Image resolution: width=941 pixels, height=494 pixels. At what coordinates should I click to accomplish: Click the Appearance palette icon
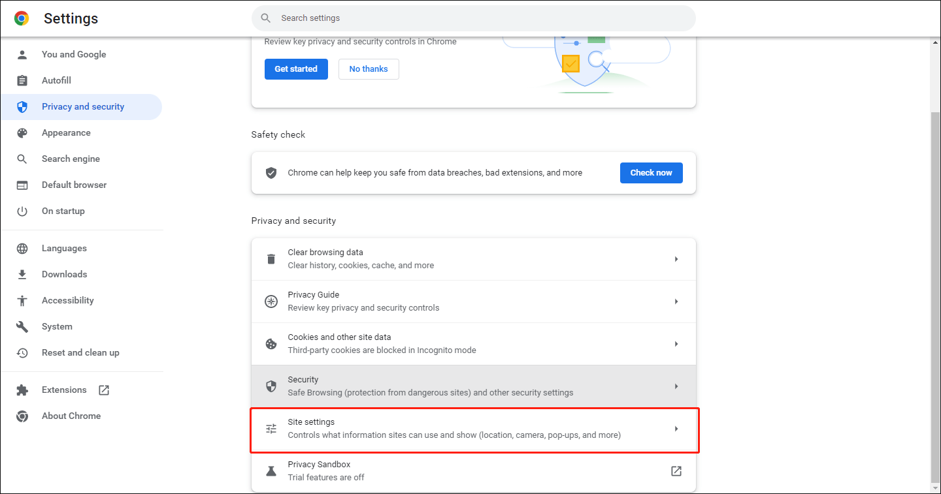(22, 132)
